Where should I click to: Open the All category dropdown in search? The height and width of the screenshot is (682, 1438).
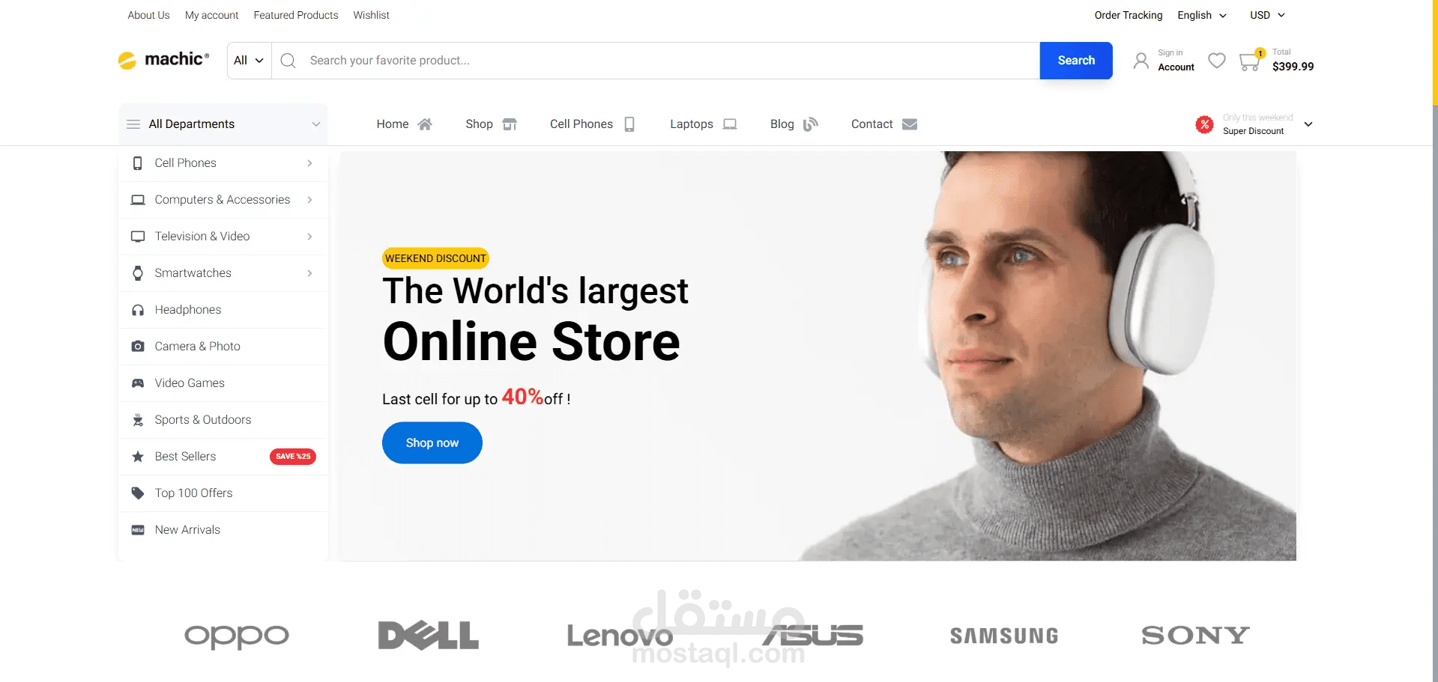(x=249, y=61)
